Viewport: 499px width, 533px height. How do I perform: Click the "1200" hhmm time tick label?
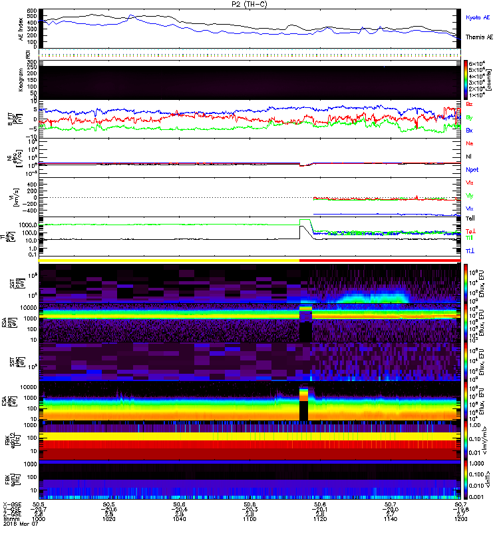click(460, 519)
